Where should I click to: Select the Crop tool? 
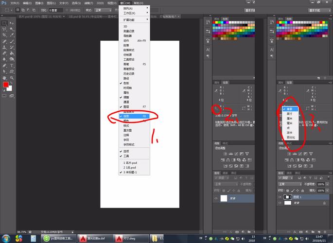pos(4,35)
